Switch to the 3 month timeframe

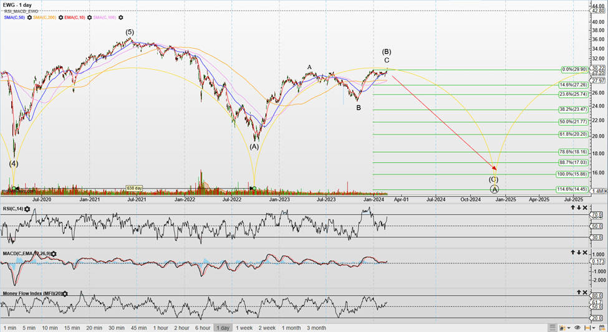[x=316, y=328]
